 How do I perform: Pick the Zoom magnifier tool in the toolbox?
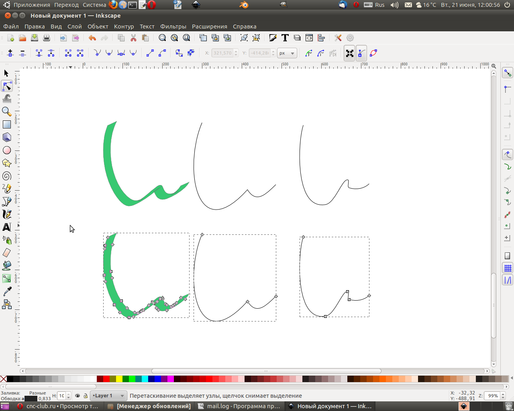[x=6, y=112]
